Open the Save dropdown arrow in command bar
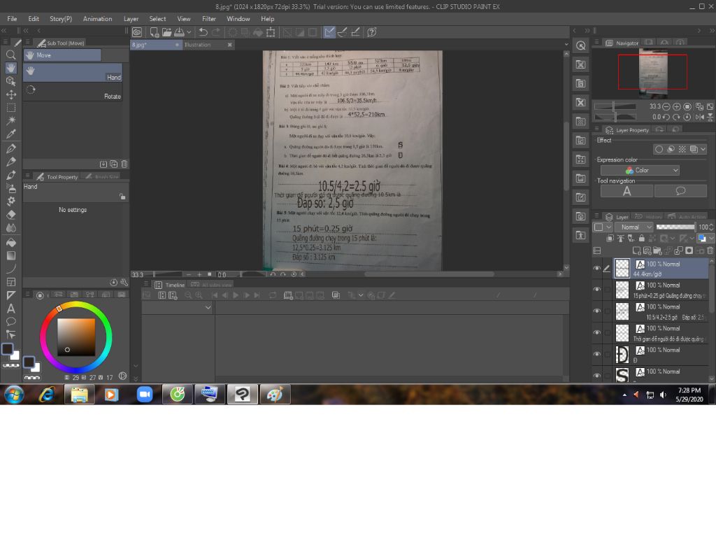This screenshot has width=716, height=545. (x=189, y=32)
